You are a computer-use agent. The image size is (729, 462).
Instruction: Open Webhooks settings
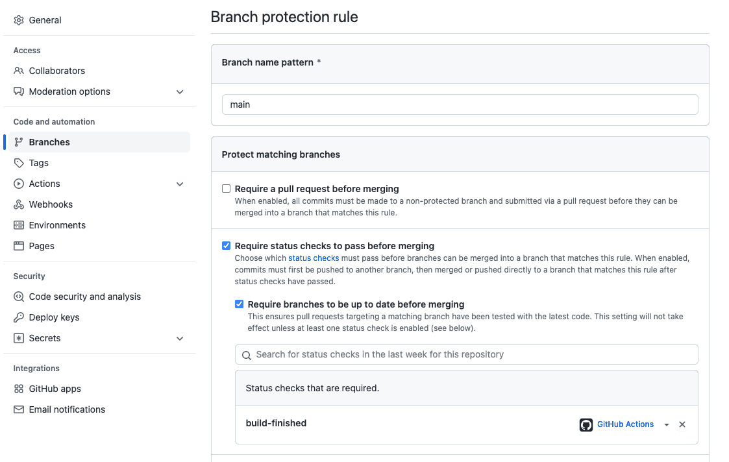[51, 204]
